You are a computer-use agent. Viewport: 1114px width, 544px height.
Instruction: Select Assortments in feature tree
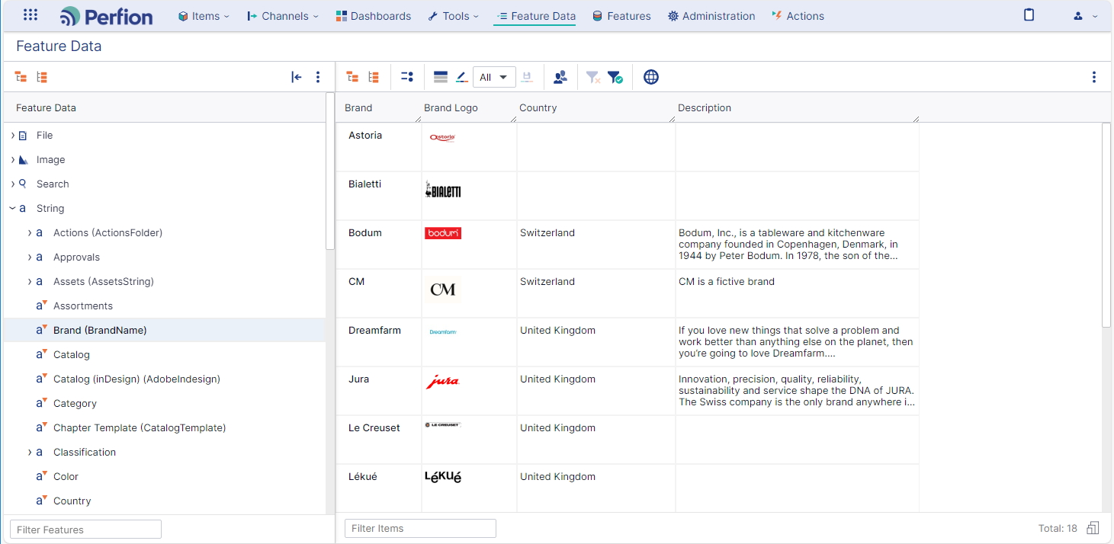pos(83,306)
